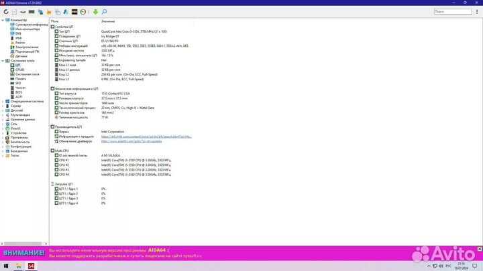
Task: Open the notification center taskbar icon
Action: click(x=475, y=266)
